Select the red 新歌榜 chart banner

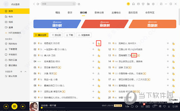105,24
